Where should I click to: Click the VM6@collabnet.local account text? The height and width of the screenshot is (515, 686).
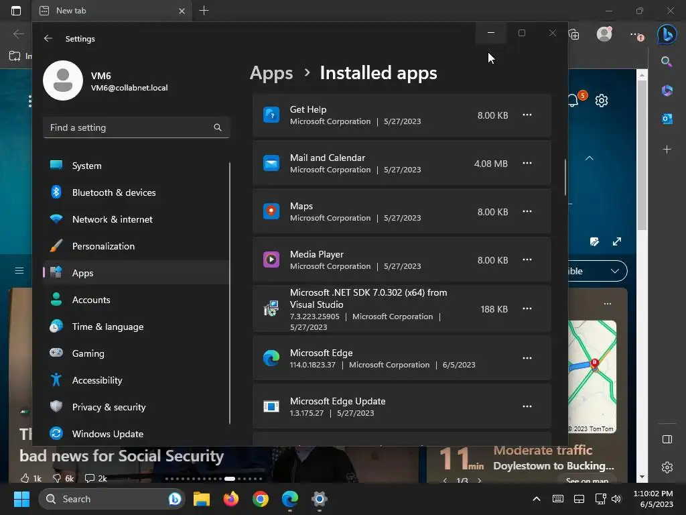click(129, 88)
